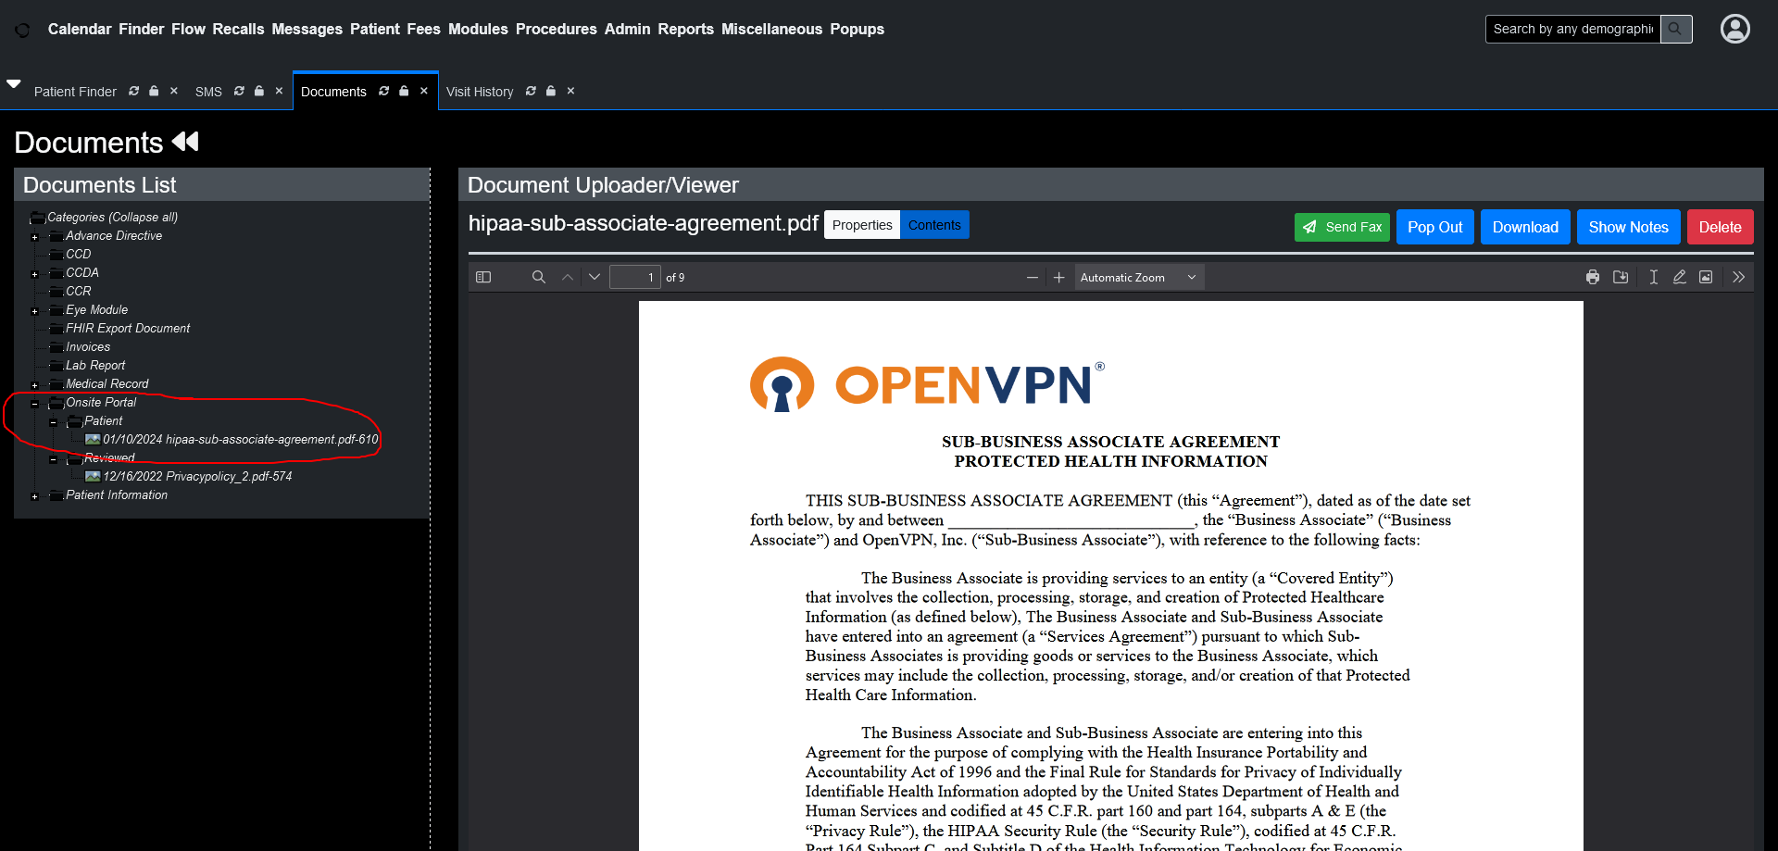Open the find-in-document search icon
Screen dimensions: 1778x851
pyautogui.click(x=538, y=277)
